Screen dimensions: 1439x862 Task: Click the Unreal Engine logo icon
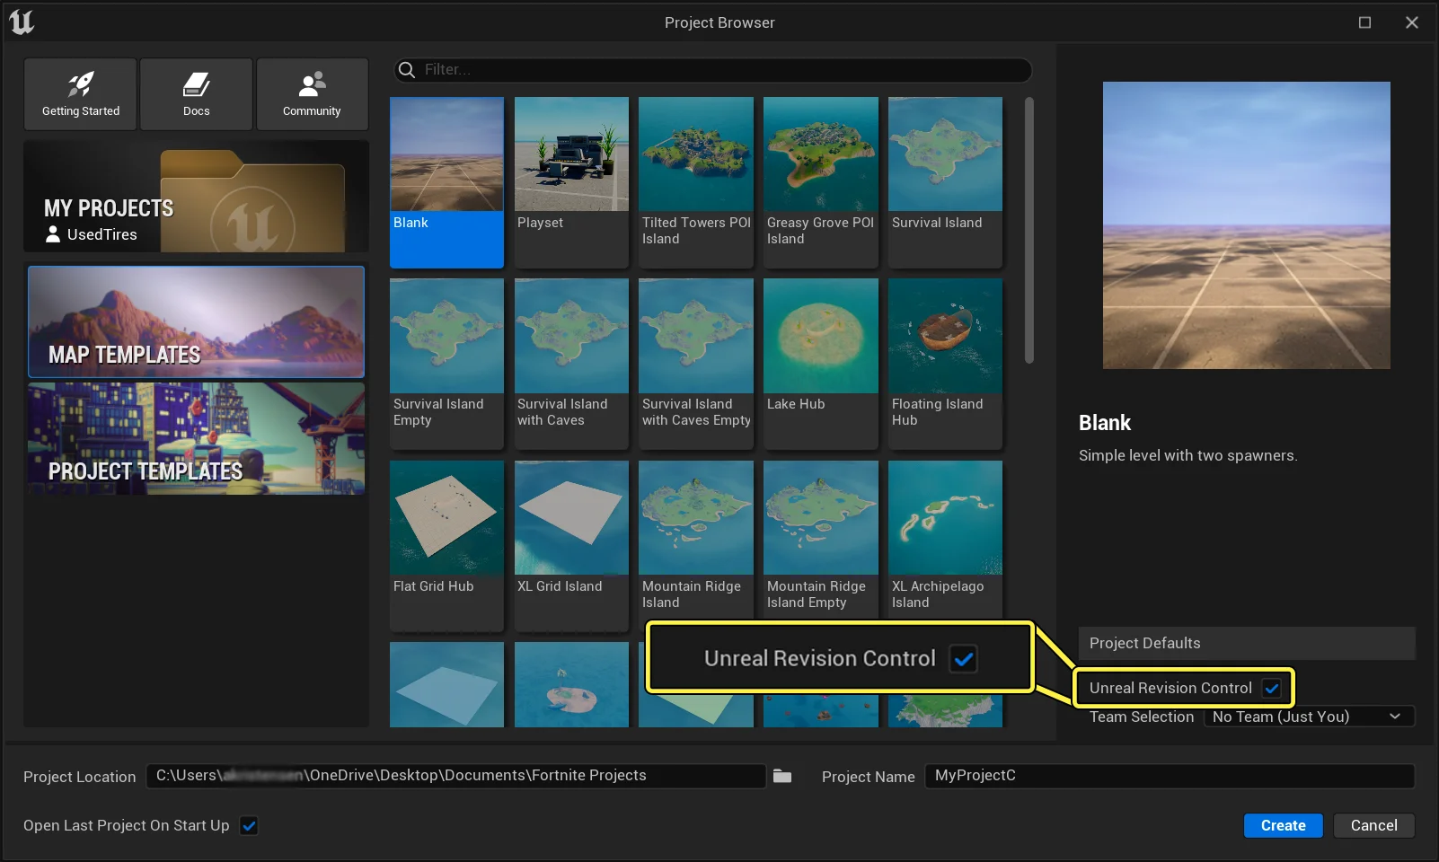[x=22, y=22]
